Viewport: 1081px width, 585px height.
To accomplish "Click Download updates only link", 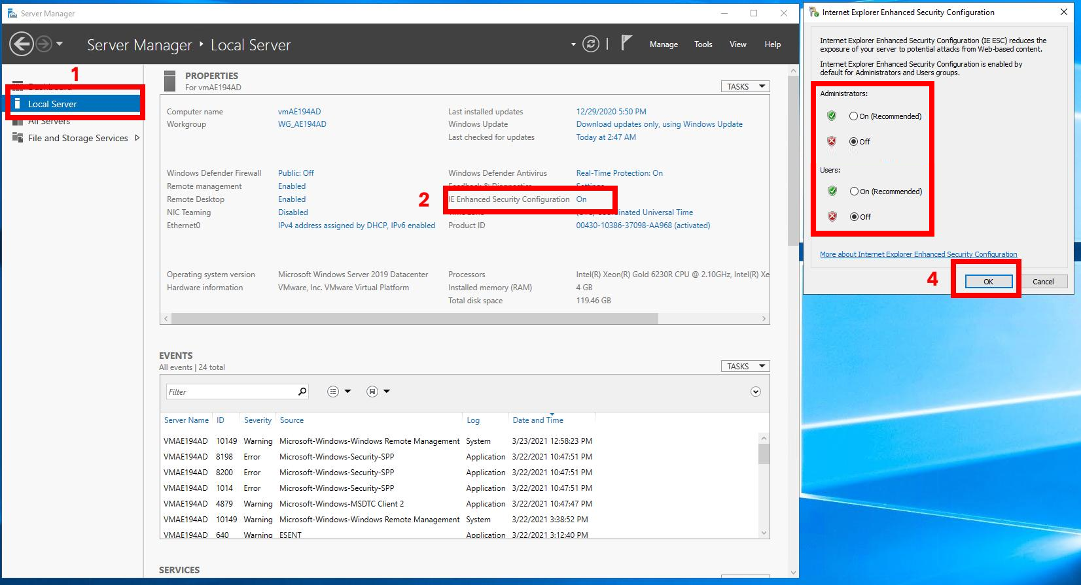I will point(660,124).
